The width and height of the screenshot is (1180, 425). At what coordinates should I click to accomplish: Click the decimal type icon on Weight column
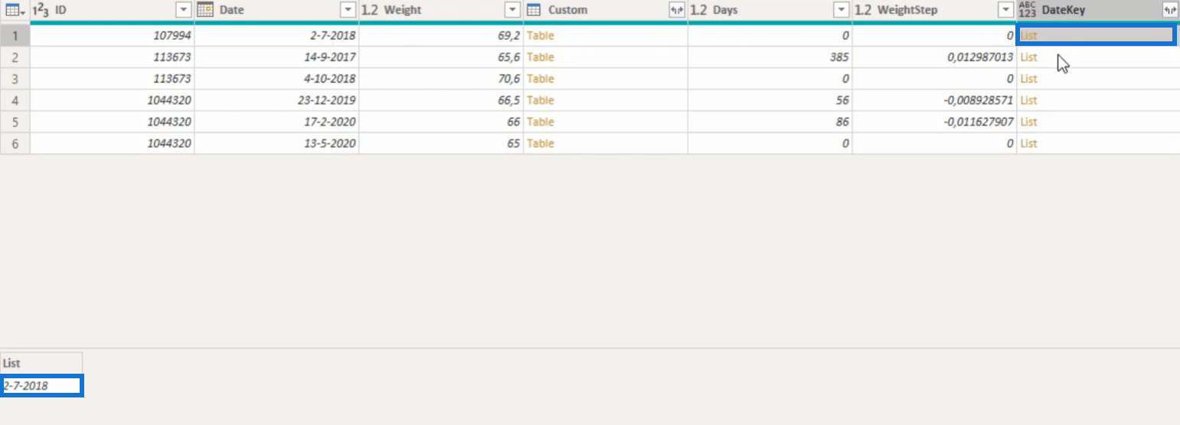pyautogui.click(x=370, y=10)
